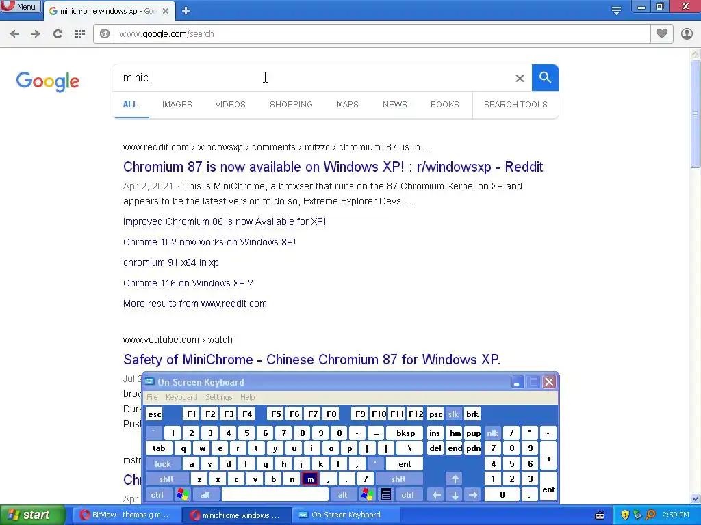Screen dimensions: 701x525
Task: Open the Speed Dial grid
Action: pyautogui.click(x=79, y=33)
